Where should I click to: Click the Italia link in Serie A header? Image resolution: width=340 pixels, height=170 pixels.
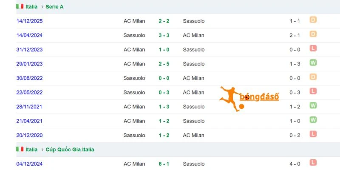31,7
